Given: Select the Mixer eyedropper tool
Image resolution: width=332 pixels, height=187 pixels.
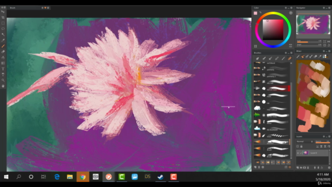Looking at the screenshot, I should point(320,57).
